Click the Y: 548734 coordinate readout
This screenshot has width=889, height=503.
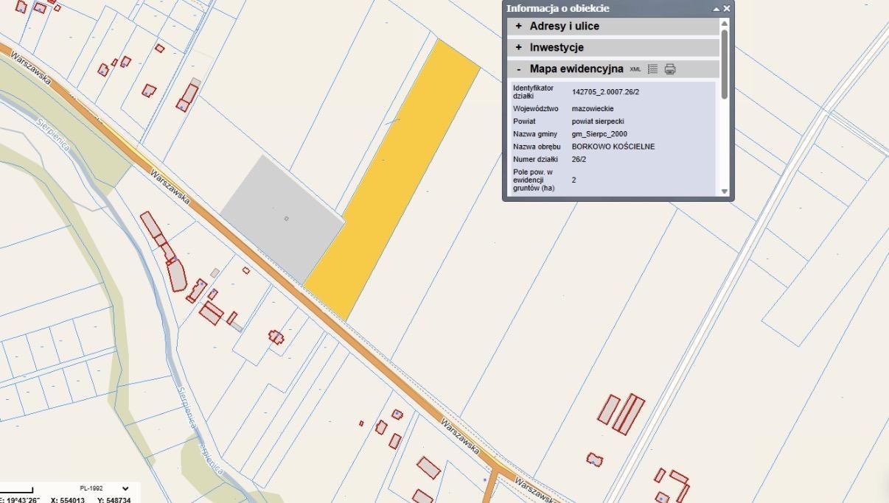114,500
